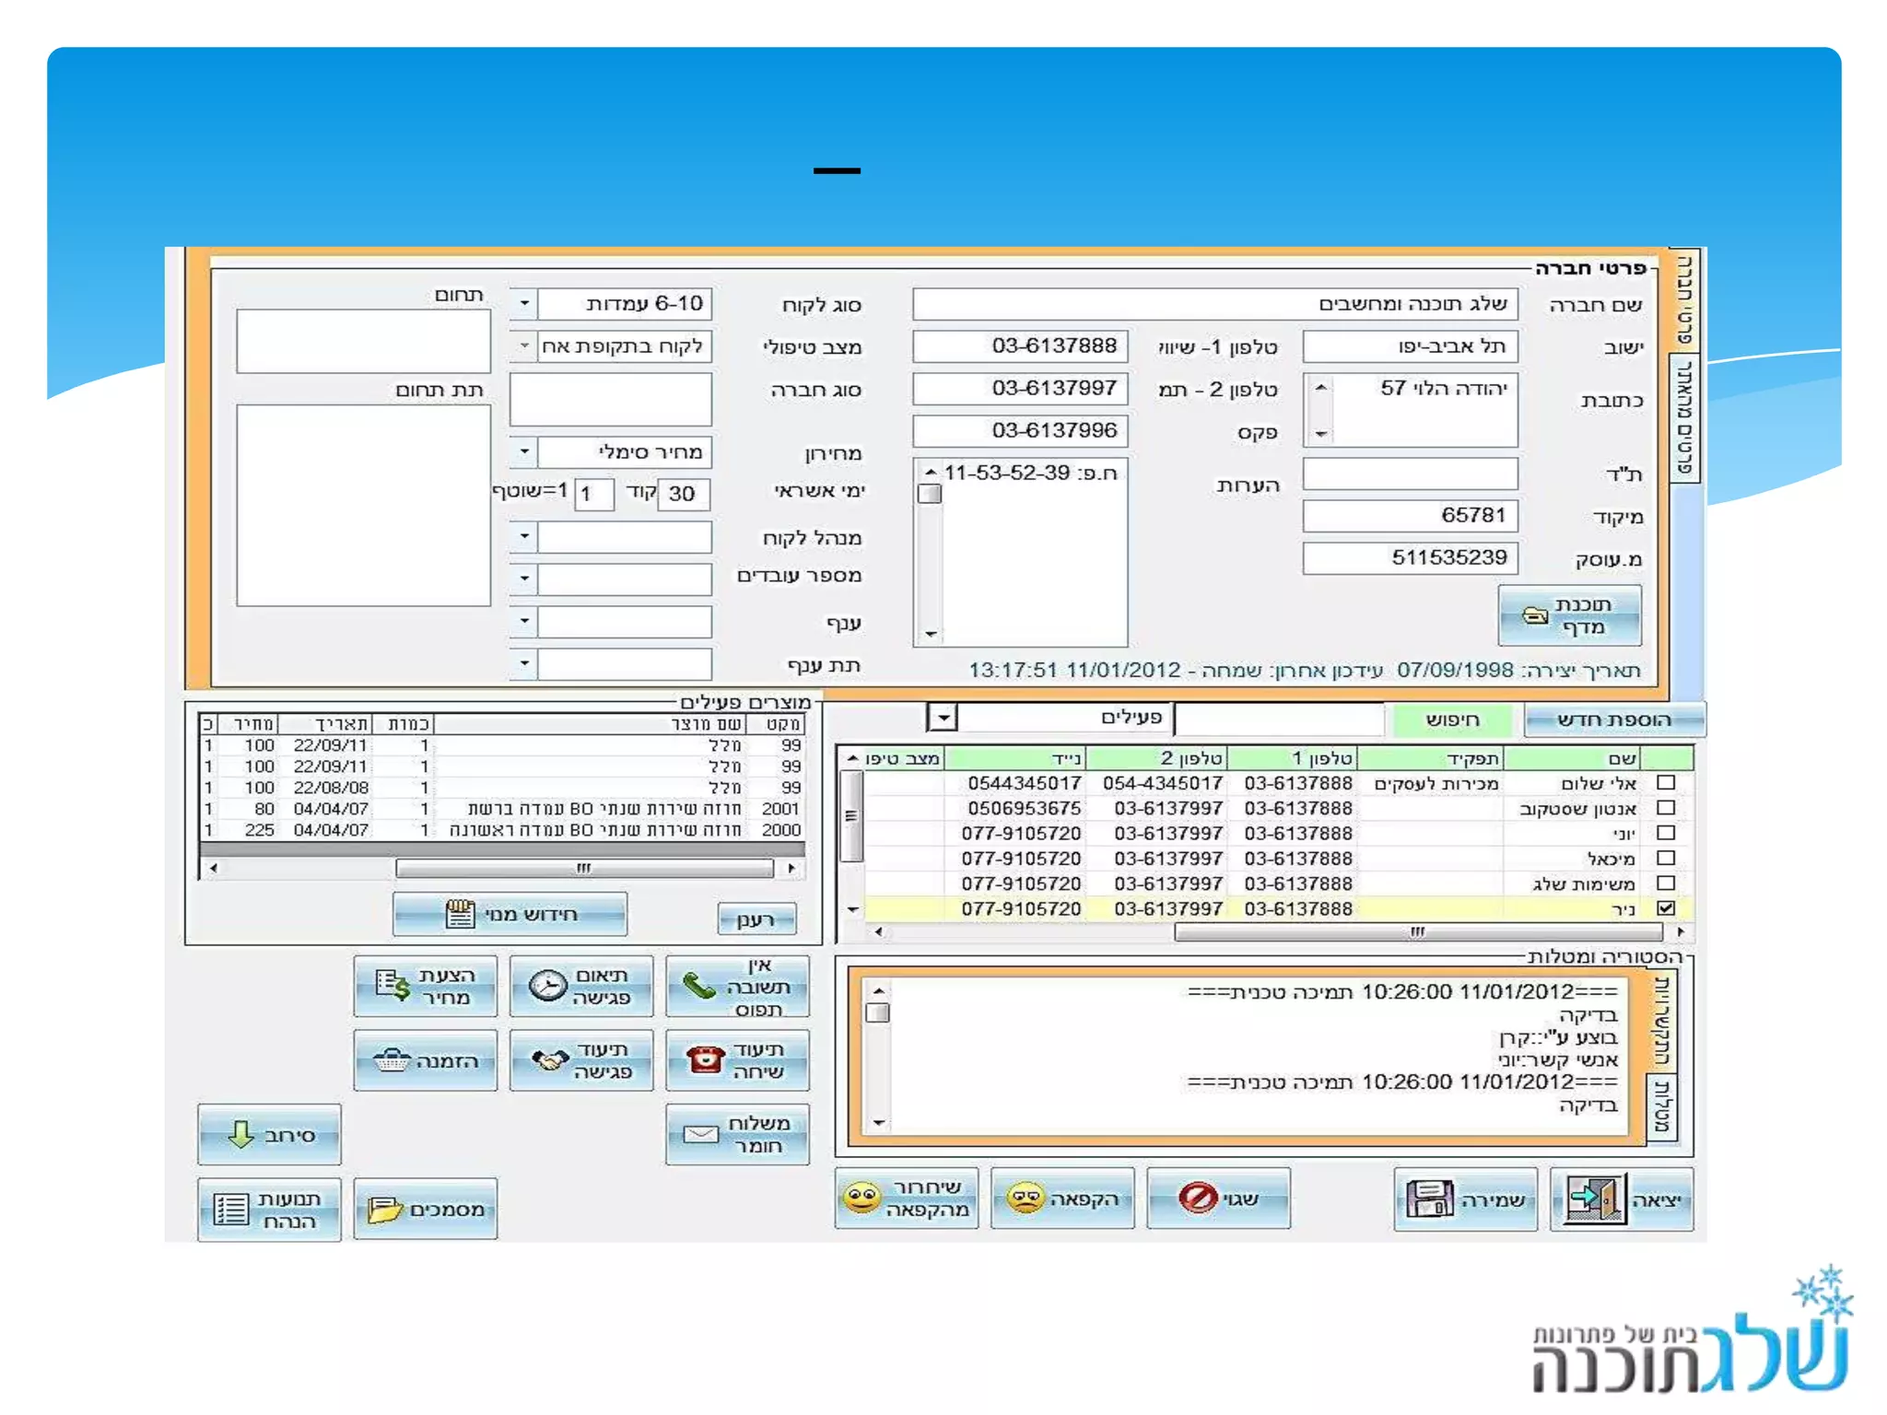Click the green Search (חיפוש) button

(x=1451, y=719)
